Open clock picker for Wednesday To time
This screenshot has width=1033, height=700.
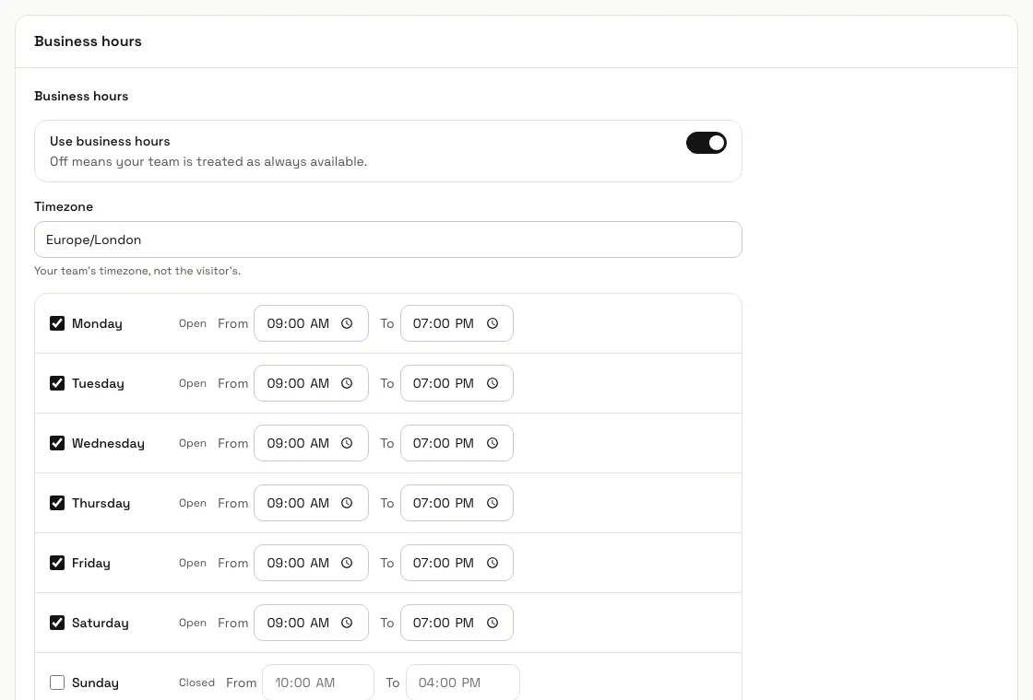(x=493, y=443)
